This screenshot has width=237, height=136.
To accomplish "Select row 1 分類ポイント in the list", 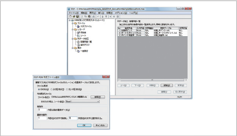I will pyautogui.click(x=152, y=30).
